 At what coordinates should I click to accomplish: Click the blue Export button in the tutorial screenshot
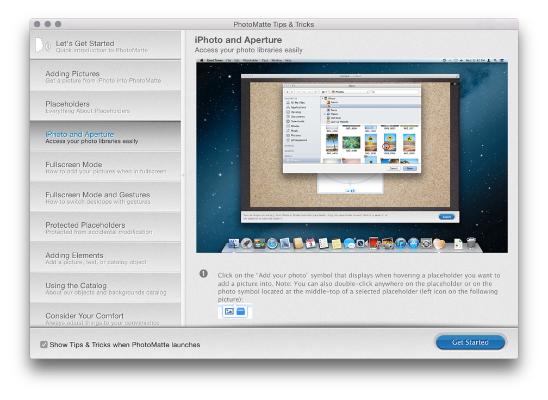[x=447, y=217]
